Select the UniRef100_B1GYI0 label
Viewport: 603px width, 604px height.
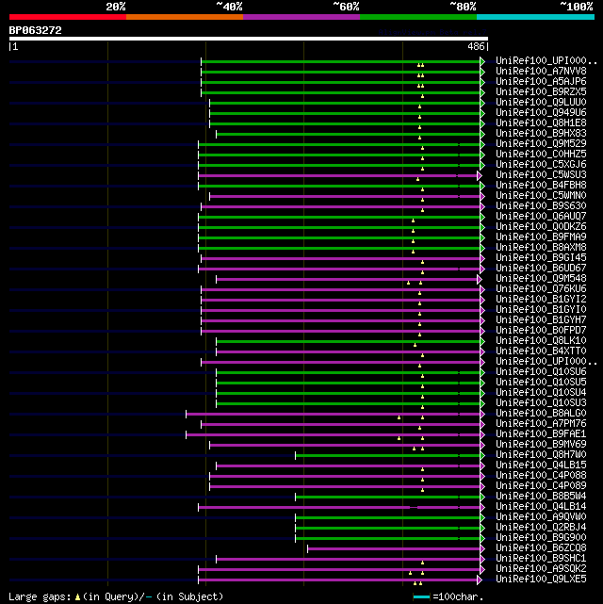pos(541,310)
